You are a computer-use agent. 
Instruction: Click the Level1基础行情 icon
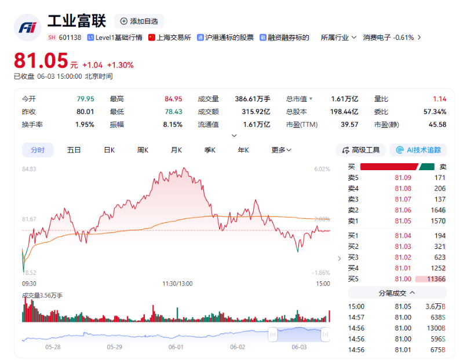[90, 38]
